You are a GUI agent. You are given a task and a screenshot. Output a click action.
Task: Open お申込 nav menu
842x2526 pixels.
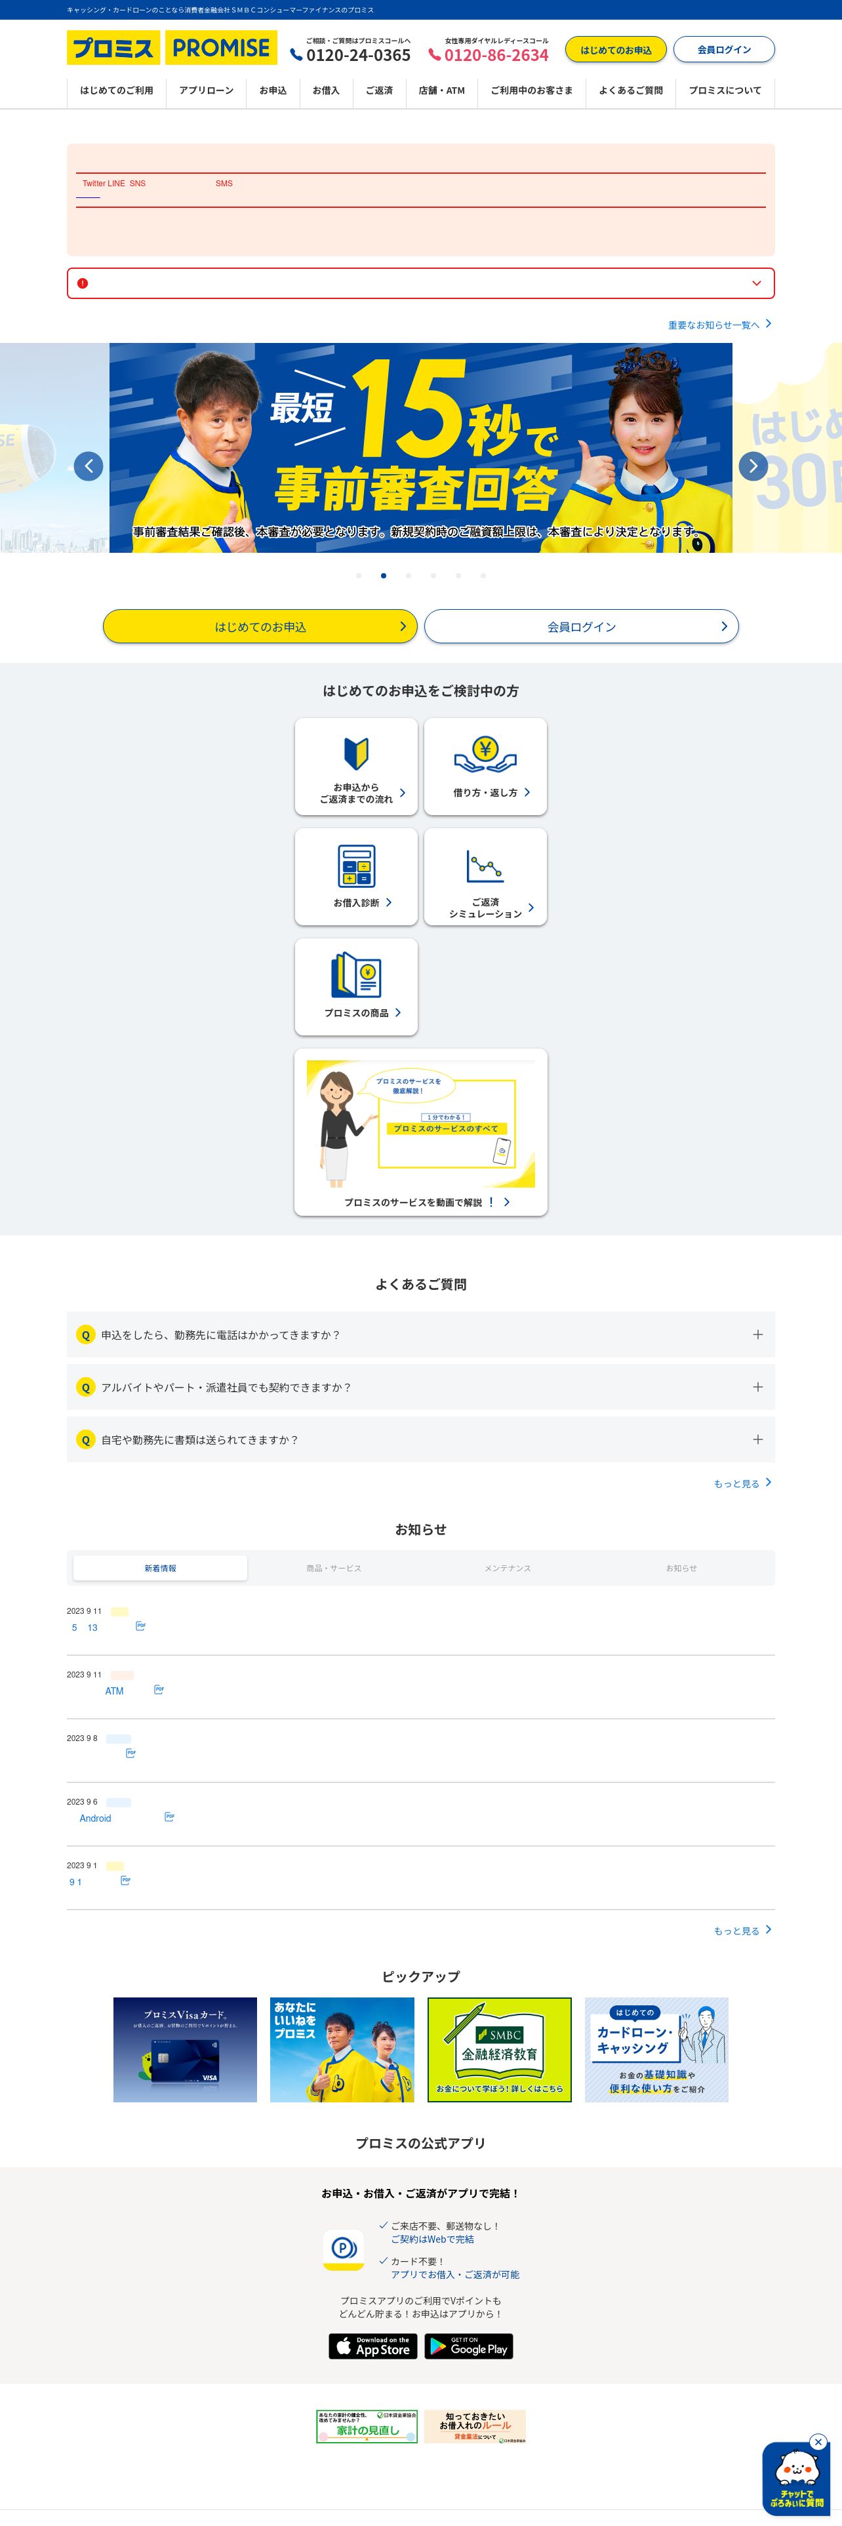coord(273,90)
